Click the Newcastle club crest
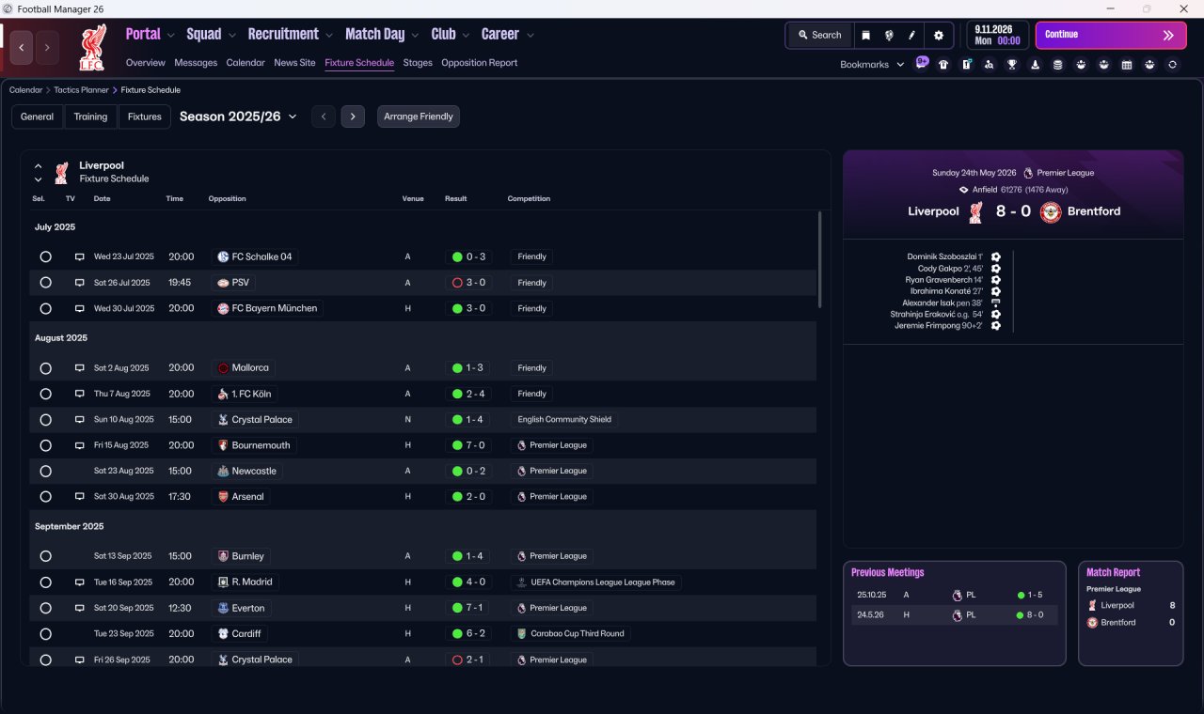Viewport: 1204px width, 714px height. [x=223, y=471]
